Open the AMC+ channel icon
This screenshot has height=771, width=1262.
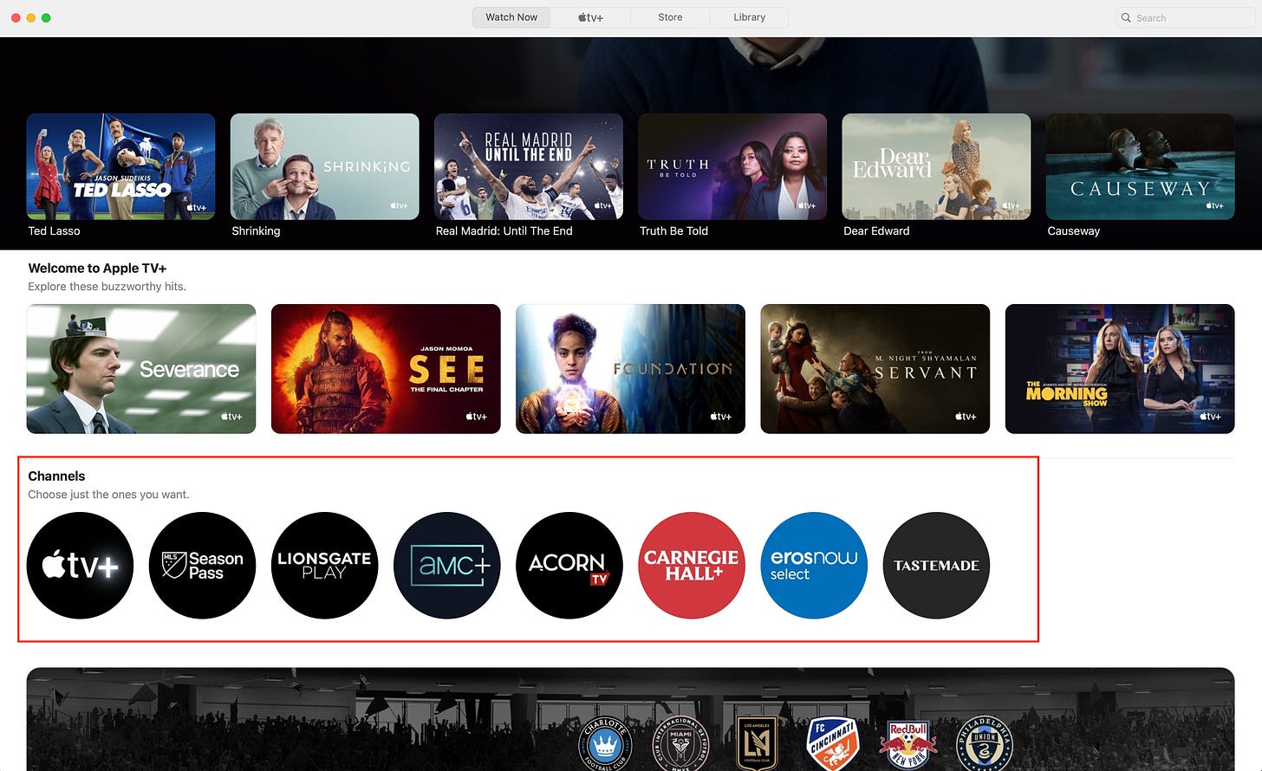[446, 566]
